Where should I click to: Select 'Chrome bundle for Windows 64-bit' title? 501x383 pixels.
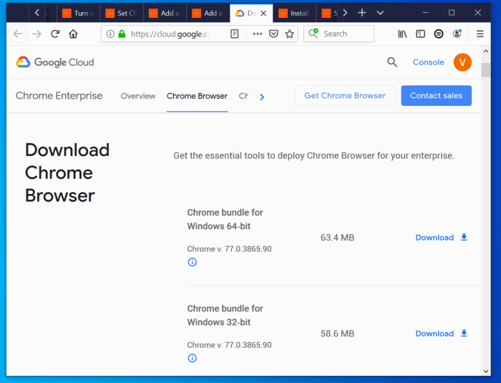click(x=225, y=219)
